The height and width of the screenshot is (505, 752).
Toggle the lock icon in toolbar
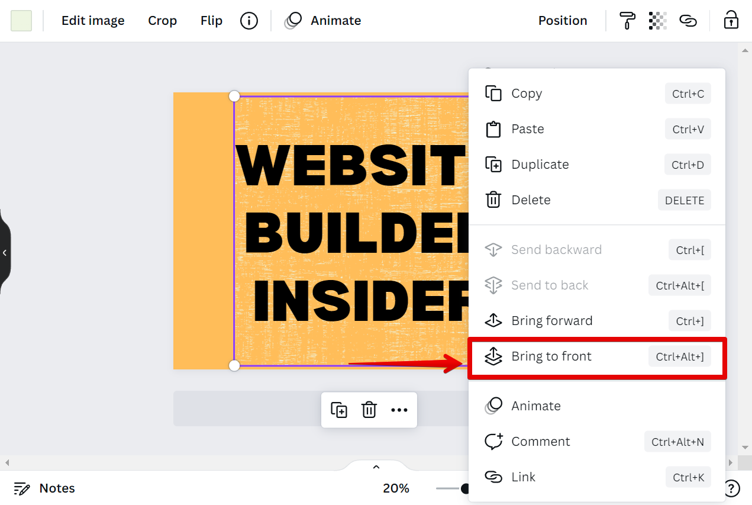[731, 21]
